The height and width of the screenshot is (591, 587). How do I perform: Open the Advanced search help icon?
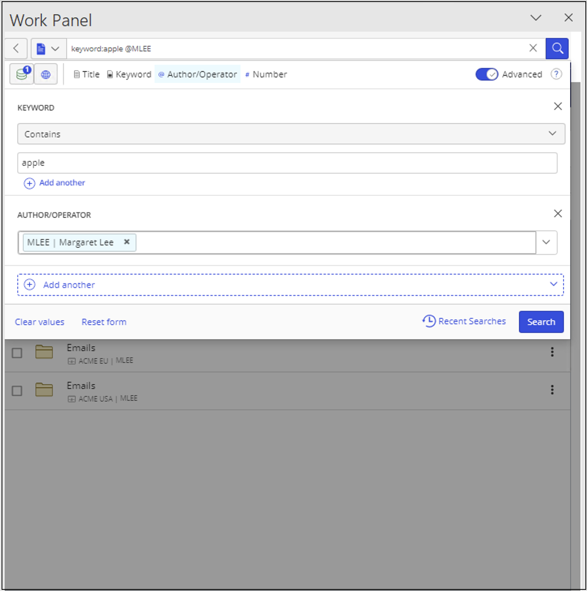pyautogui.click(x=556, y=74)
